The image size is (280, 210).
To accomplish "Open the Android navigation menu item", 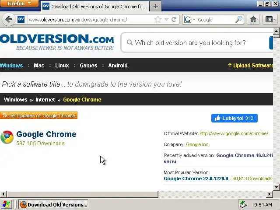I will (118, 65).
